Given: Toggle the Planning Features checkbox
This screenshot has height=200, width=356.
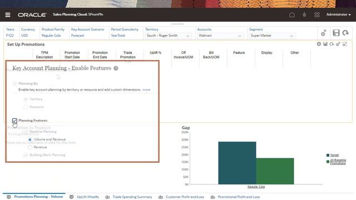Looking at the screenshot, I should (14, 121).
